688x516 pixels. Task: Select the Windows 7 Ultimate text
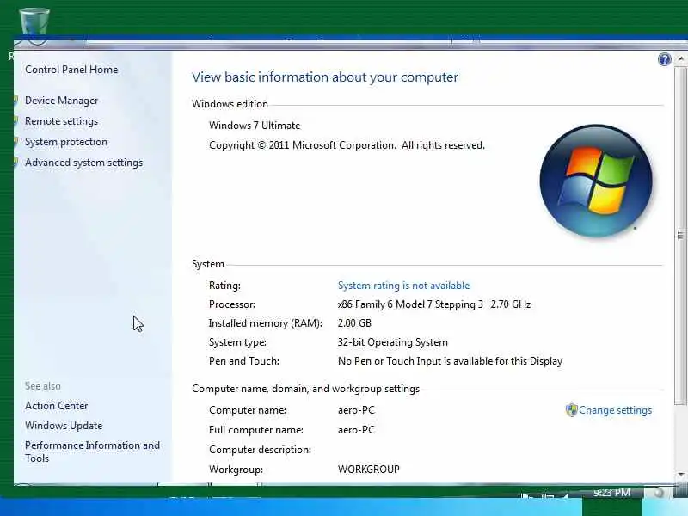click(x=255, y=126)
